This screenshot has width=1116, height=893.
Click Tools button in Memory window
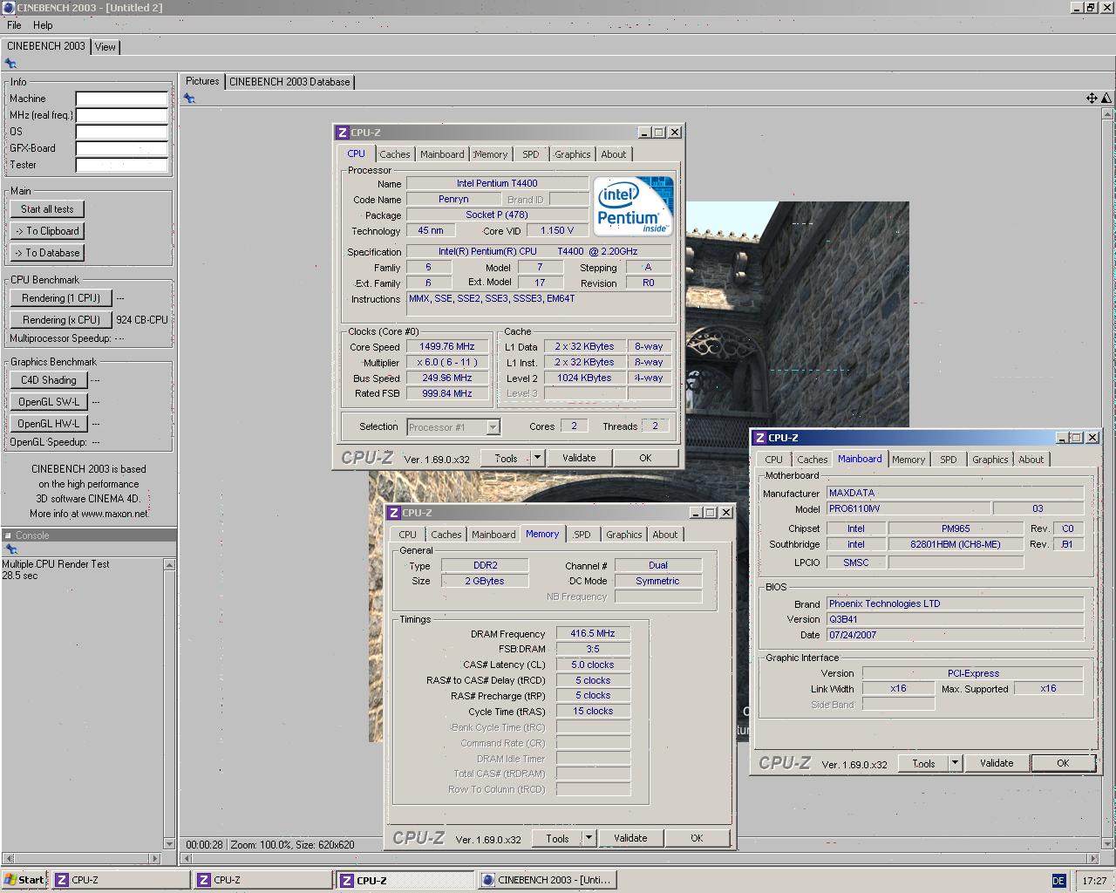tap(558, 838)
